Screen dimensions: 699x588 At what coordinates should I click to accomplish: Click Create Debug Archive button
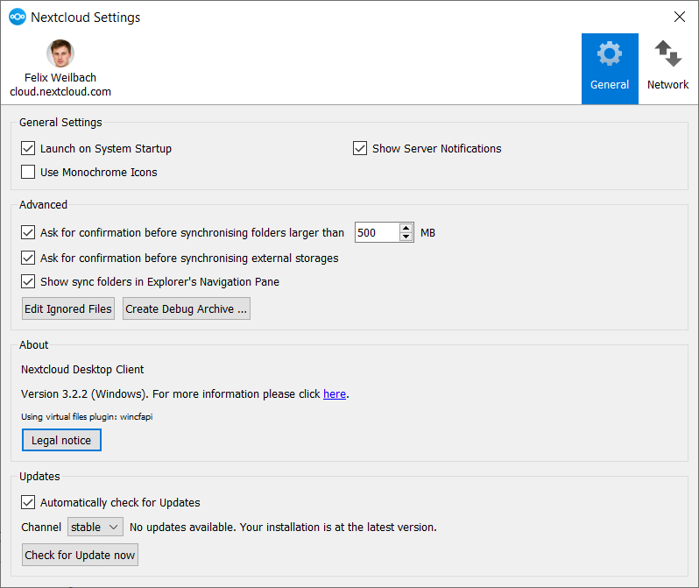(x=187, y=309)
